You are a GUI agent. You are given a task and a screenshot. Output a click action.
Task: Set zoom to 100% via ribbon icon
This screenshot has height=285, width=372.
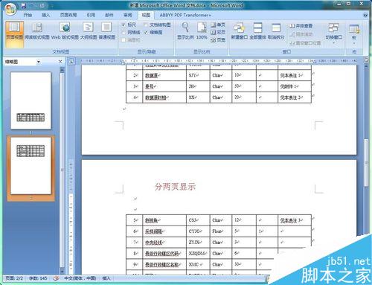pyautogui.click(x=202, y=31)
